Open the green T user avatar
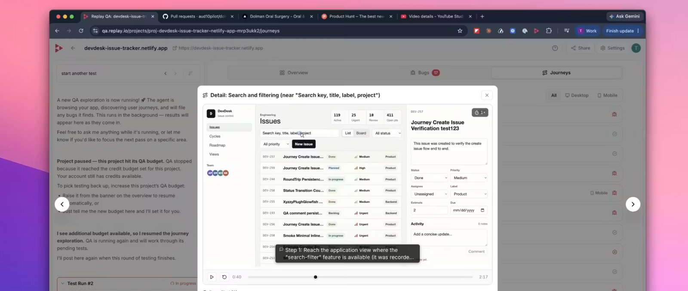This screenshot has height=291, width=688. (x=636, y=48)
